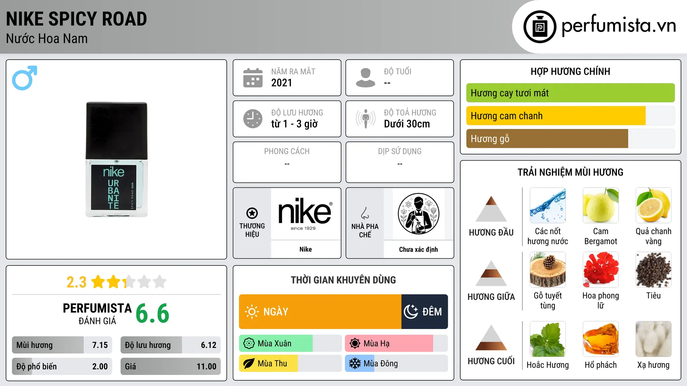Image resolution: width=687 pixels, height=386 pixels.
Task: Open the Gỗ tuyết tùng cedar image
Action: (548, 270)
